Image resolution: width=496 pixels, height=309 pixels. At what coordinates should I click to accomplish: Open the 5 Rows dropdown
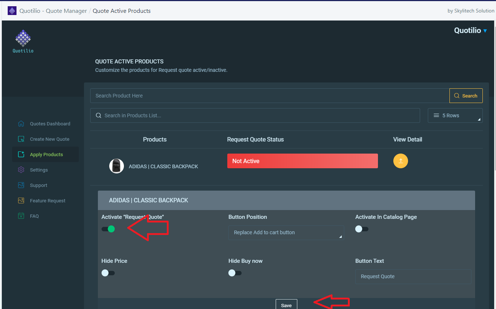point(455,115)
